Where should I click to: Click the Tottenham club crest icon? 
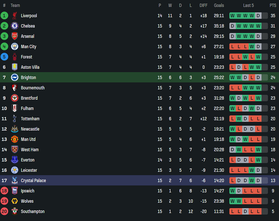click(15, 119)
